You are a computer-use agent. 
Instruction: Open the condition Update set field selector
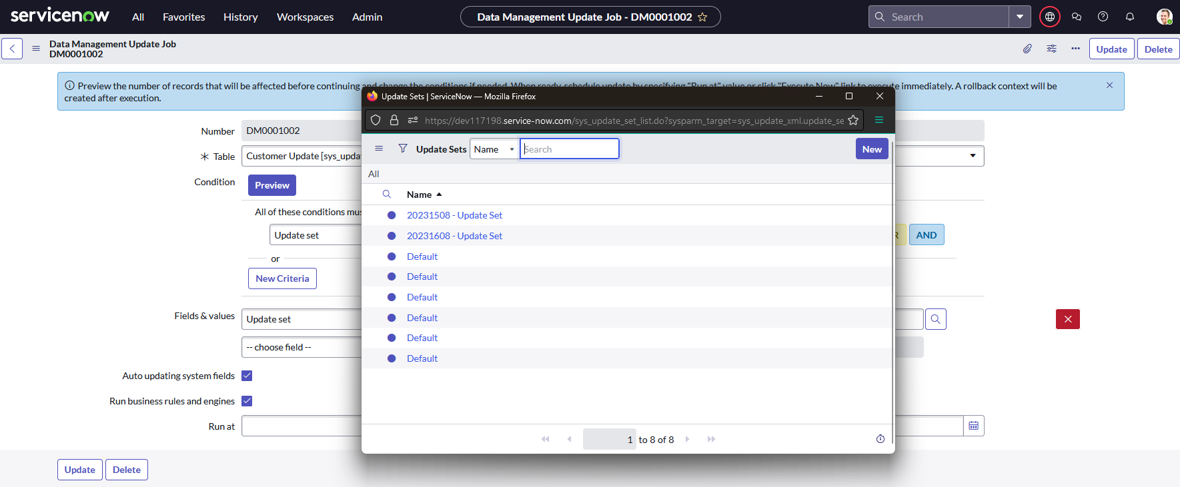(x=316, y=235)
